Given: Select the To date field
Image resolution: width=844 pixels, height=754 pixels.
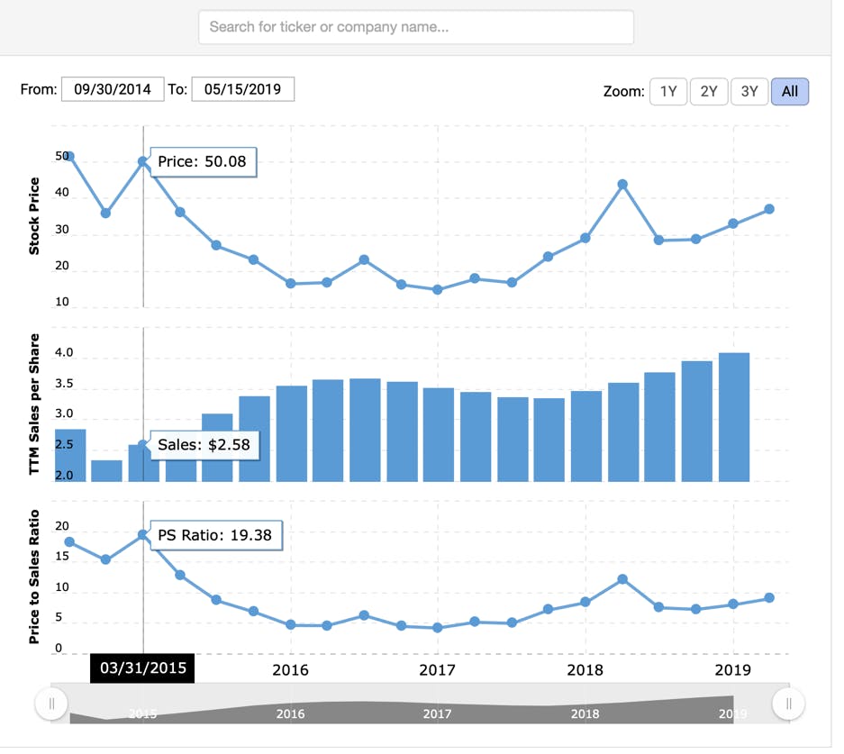Looking at the screenshot, I should (x=243, y=89).
